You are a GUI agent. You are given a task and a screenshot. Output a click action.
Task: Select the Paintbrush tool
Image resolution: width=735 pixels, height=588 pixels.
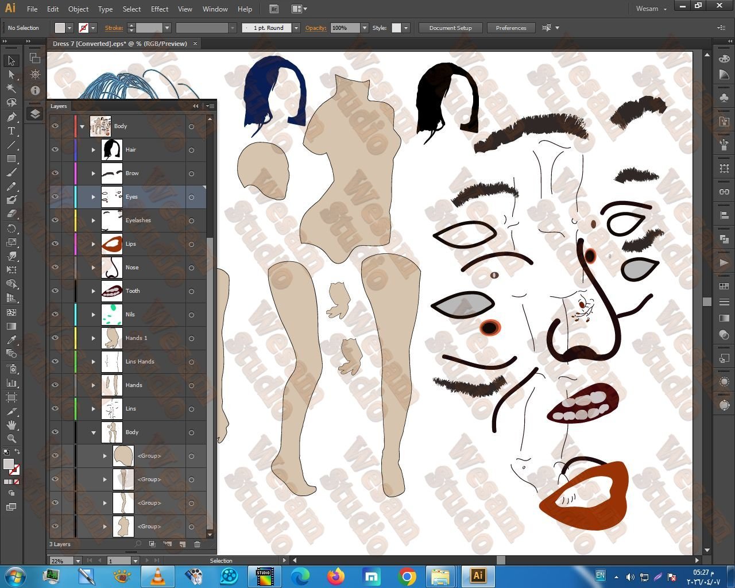pos(11,173)
